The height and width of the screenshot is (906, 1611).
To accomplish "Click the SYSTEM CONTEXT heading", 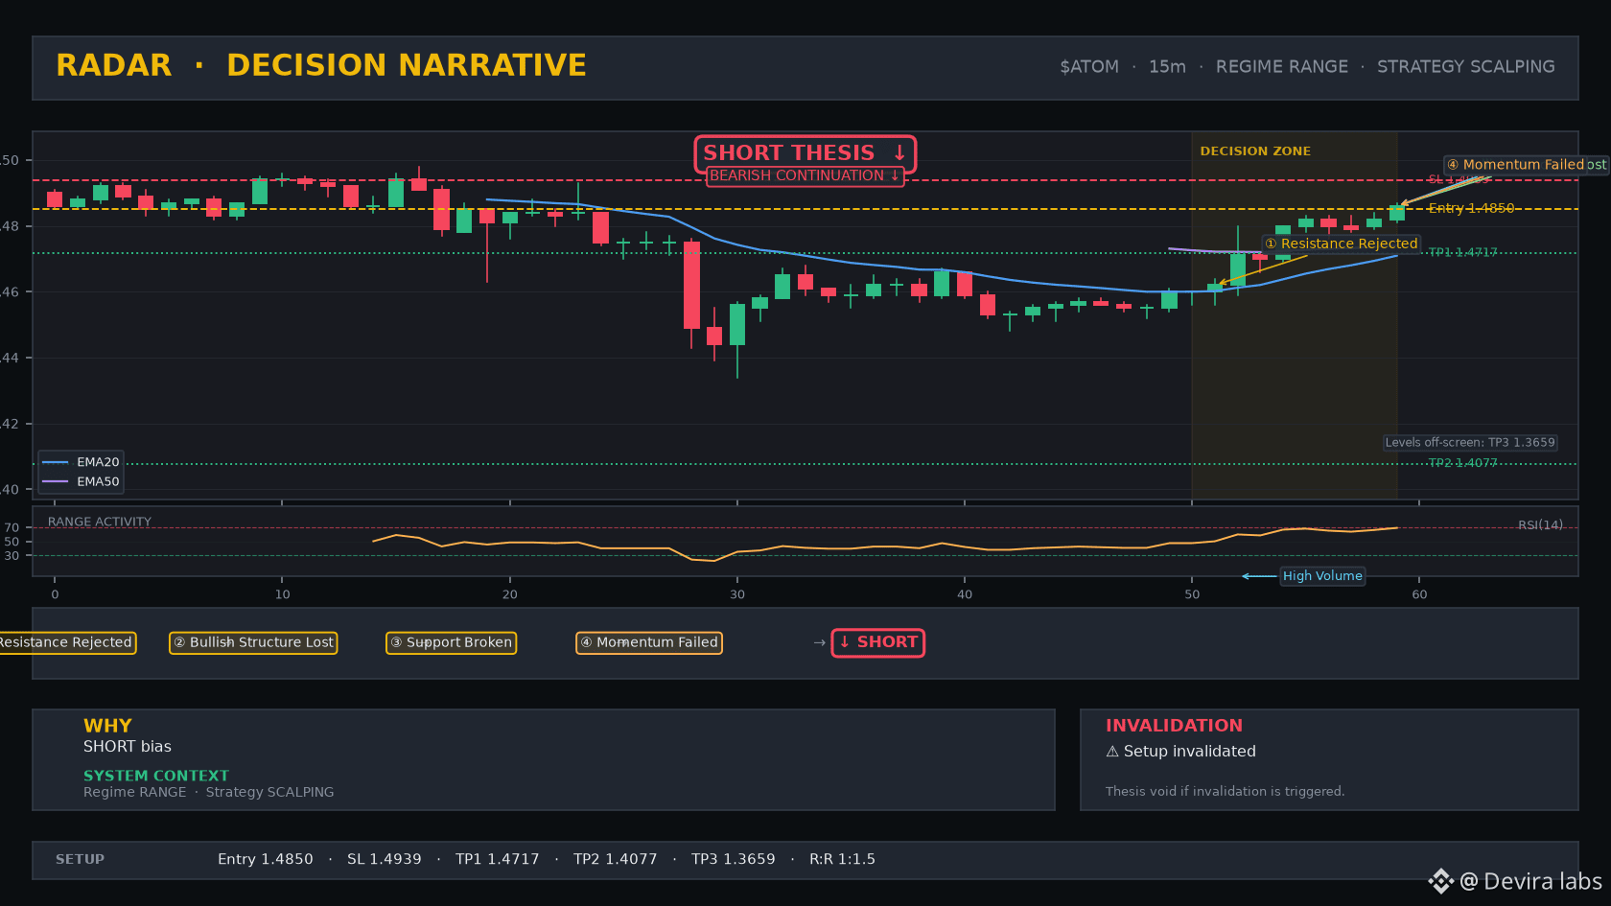I will (156, 776).
